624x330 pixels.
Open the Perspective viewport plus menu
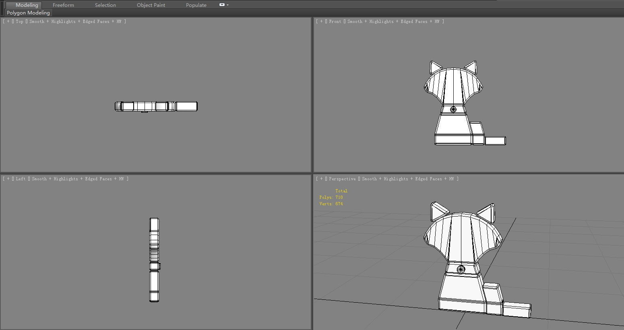pyautogui.click(x=321, y=179)
